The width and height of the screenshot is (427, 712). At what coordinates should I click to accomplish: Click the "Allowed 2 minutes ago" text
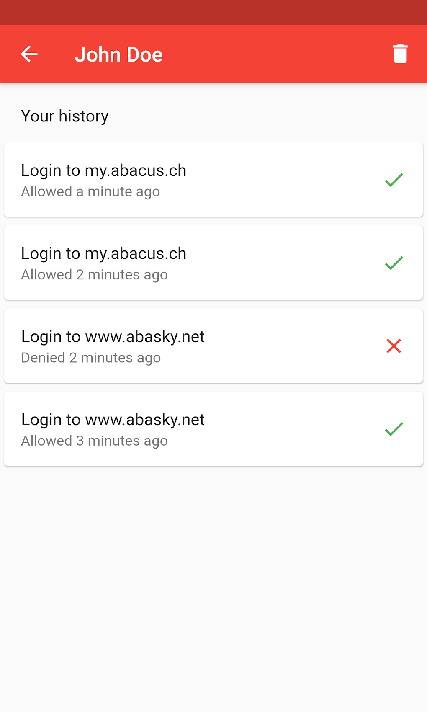point(94,275)
